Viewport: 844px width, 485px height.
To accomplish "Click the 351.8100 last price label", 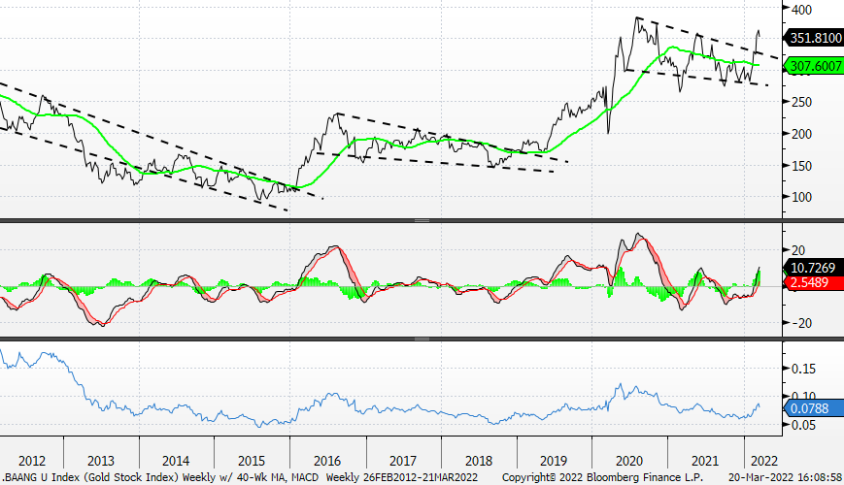I will (x=813, y=38).
